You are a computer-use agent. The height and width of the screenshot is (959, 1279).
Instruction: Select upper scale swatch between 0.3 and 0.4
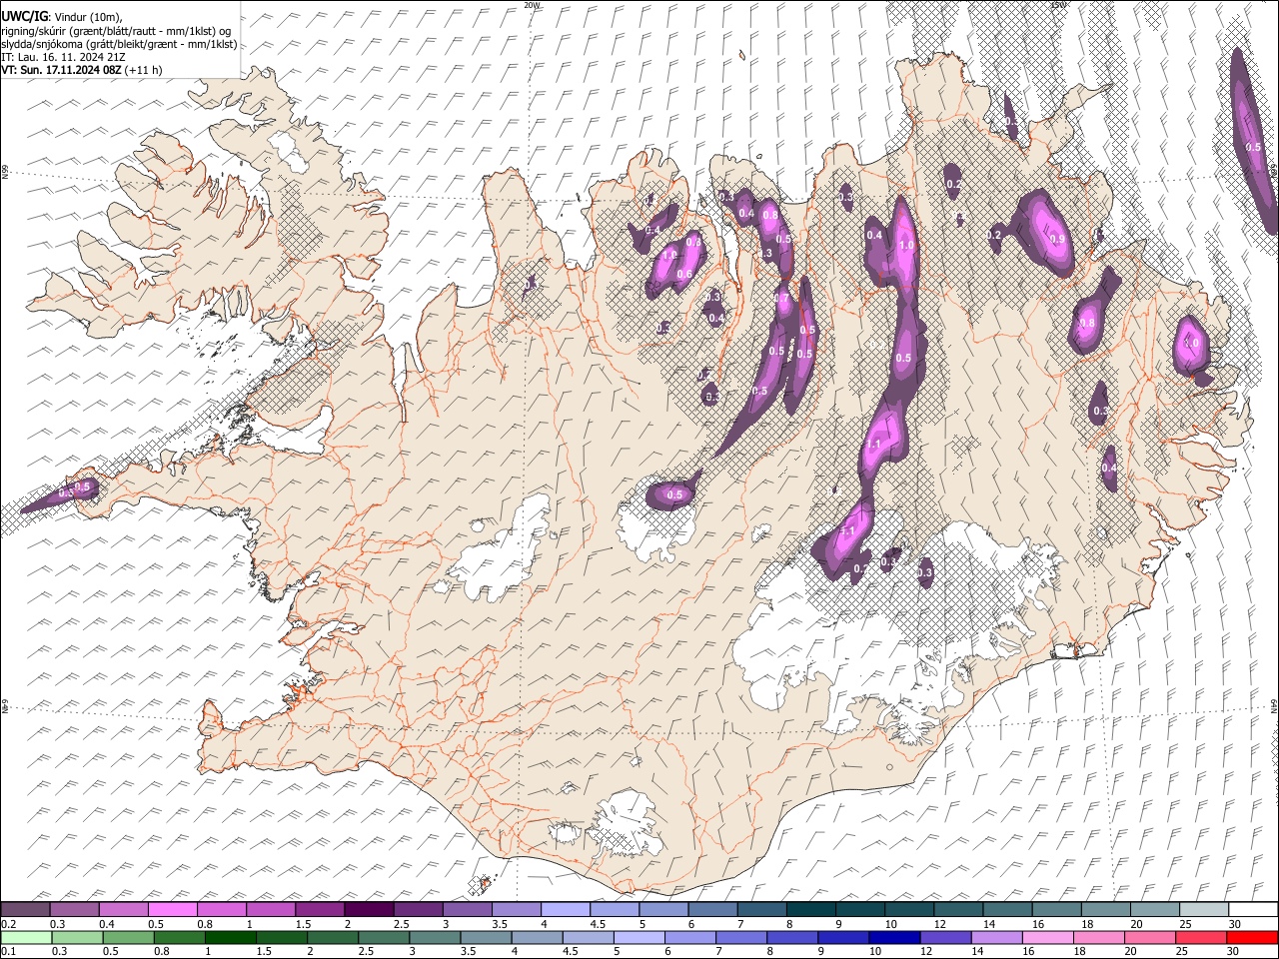(75, 910)
